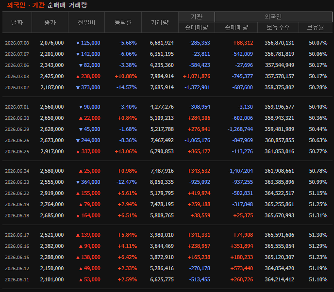Click the down arrow beside 244,000
The width and height of the screenshot is (334, 292).
pyautogui.click(x=78, y=141)
